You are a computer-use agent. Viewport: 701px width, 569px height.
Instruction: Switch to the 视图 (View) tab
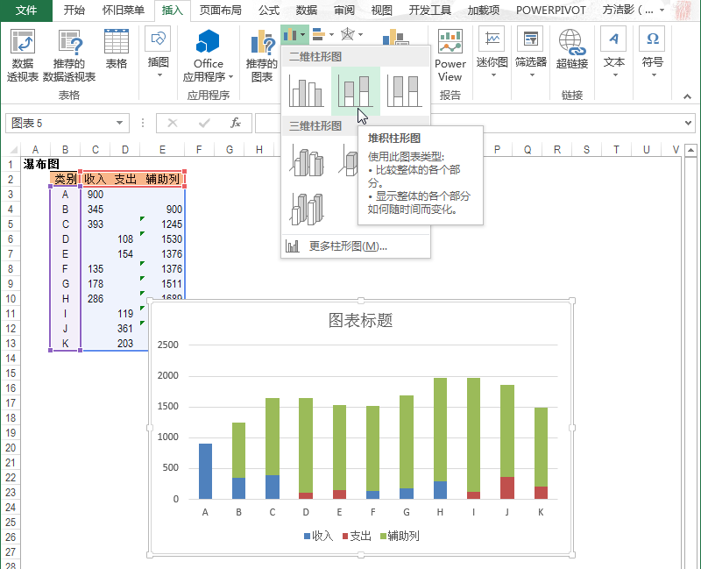coord(382,10)
